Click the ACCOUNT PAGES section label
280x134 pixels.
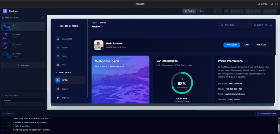coord(63,73)
